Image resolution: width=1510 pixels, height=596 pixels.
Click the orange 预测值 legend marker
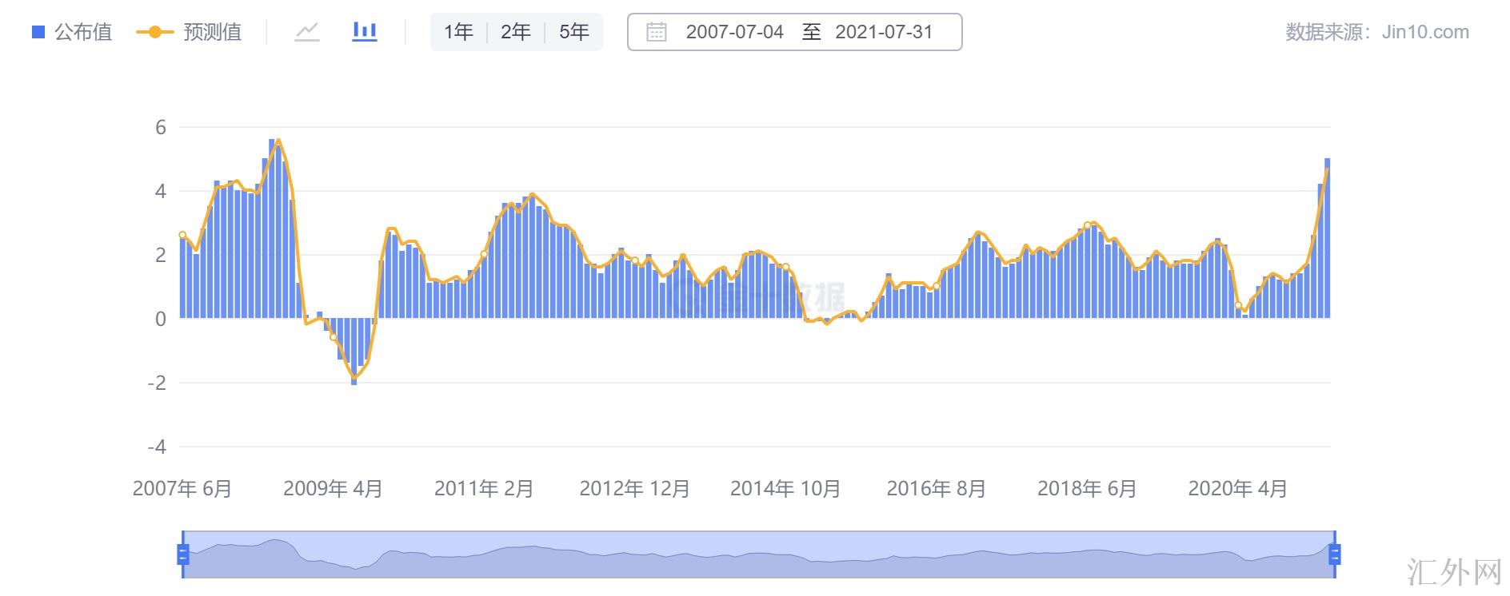154,32
